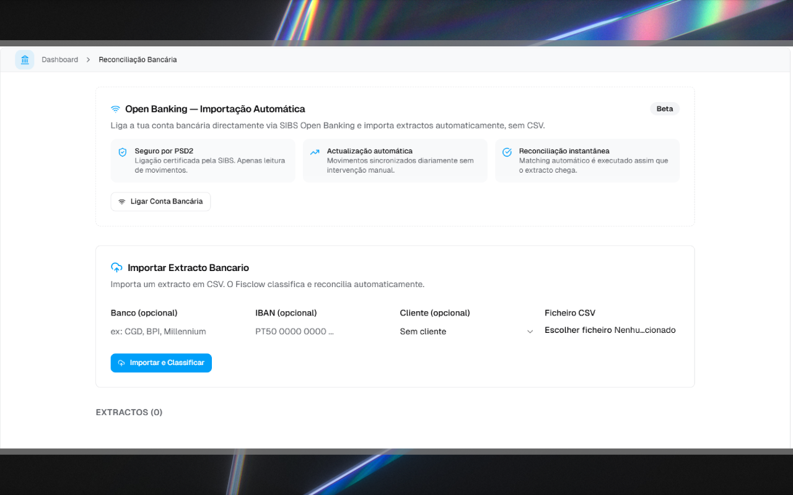This screenshot has width=793, height=495.
Task: Click the trend arrow icon for Actualização automática
Action: tap(315, 152)
